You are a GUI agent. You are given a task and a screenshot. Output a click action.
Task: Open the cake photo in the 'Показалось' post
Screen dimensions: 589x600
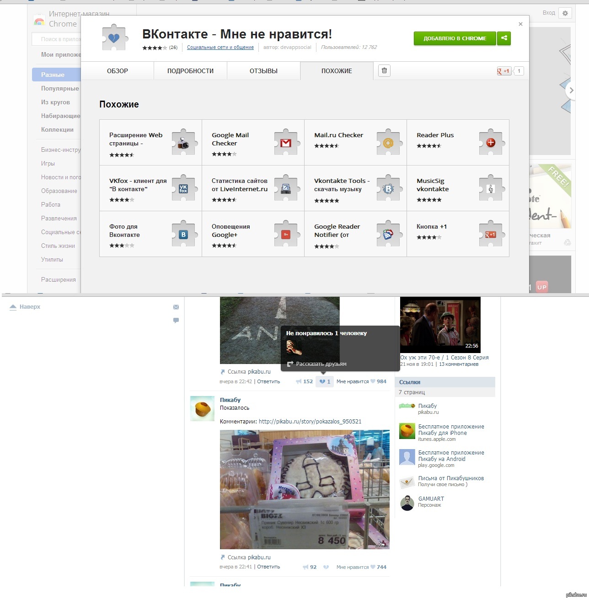point(305,489)
